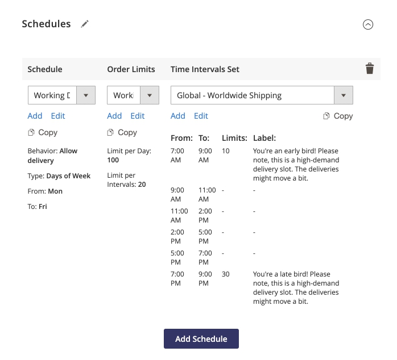Click Edit under the Order Limits column
Screen dimensions: 397x360
(138, 116)
